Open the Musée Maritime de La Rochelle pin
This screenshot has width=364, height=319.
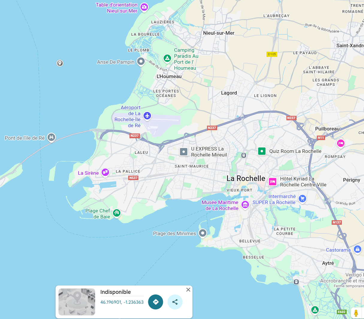pyautogui.click(x=245, y=205)
